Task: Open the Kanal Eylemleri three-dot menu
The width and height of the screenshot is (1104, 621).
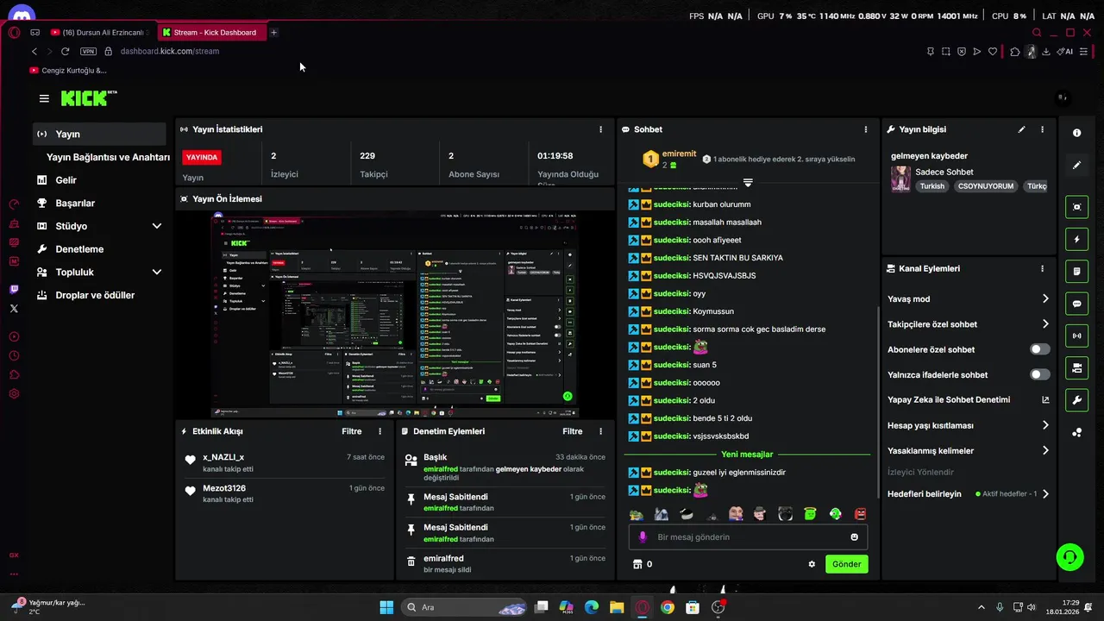Action: (1042, 268)
